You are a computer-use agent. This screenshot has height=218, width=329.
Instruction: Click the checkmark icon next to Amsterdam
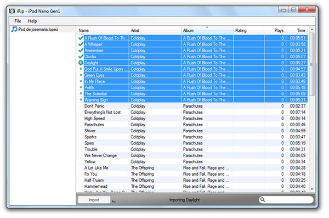coord(81,50)
